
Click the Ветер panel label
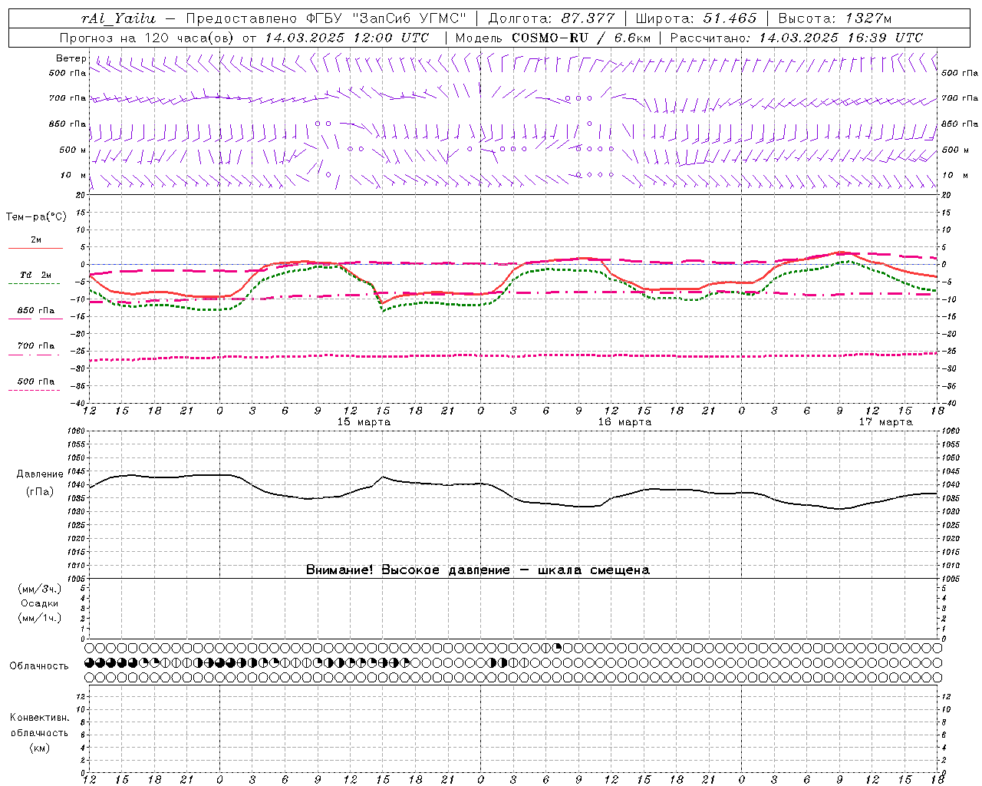tap(71, 58)
